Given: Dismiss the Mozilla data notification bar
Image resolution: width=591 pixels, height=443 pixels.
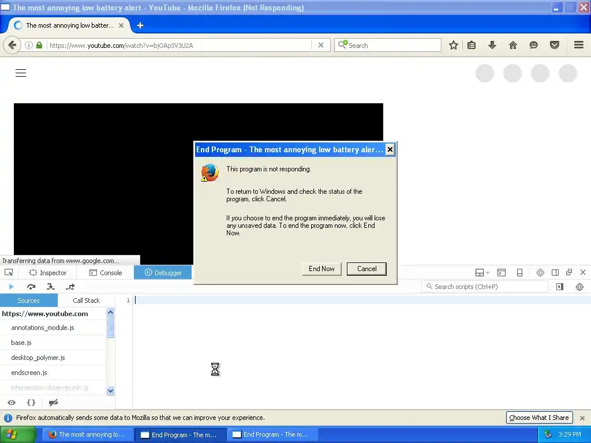Looking at the screenshot, I should click(582, 418).
